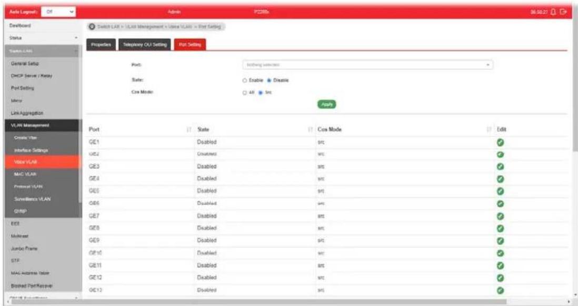This screenshot has width=578, height=306.
Task: Switch to the Properties tab
Action: (101, 45)
